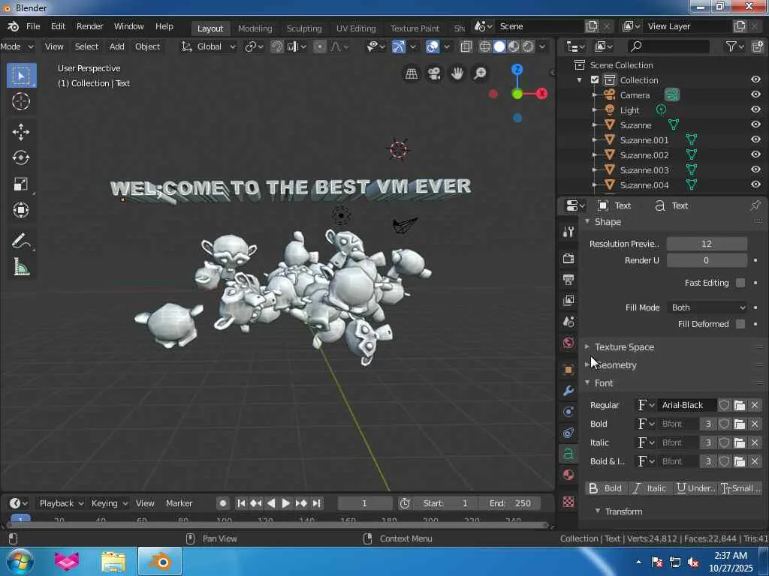769x576 pixels.
Task: Open the File menu
Action: click(33, 26)
